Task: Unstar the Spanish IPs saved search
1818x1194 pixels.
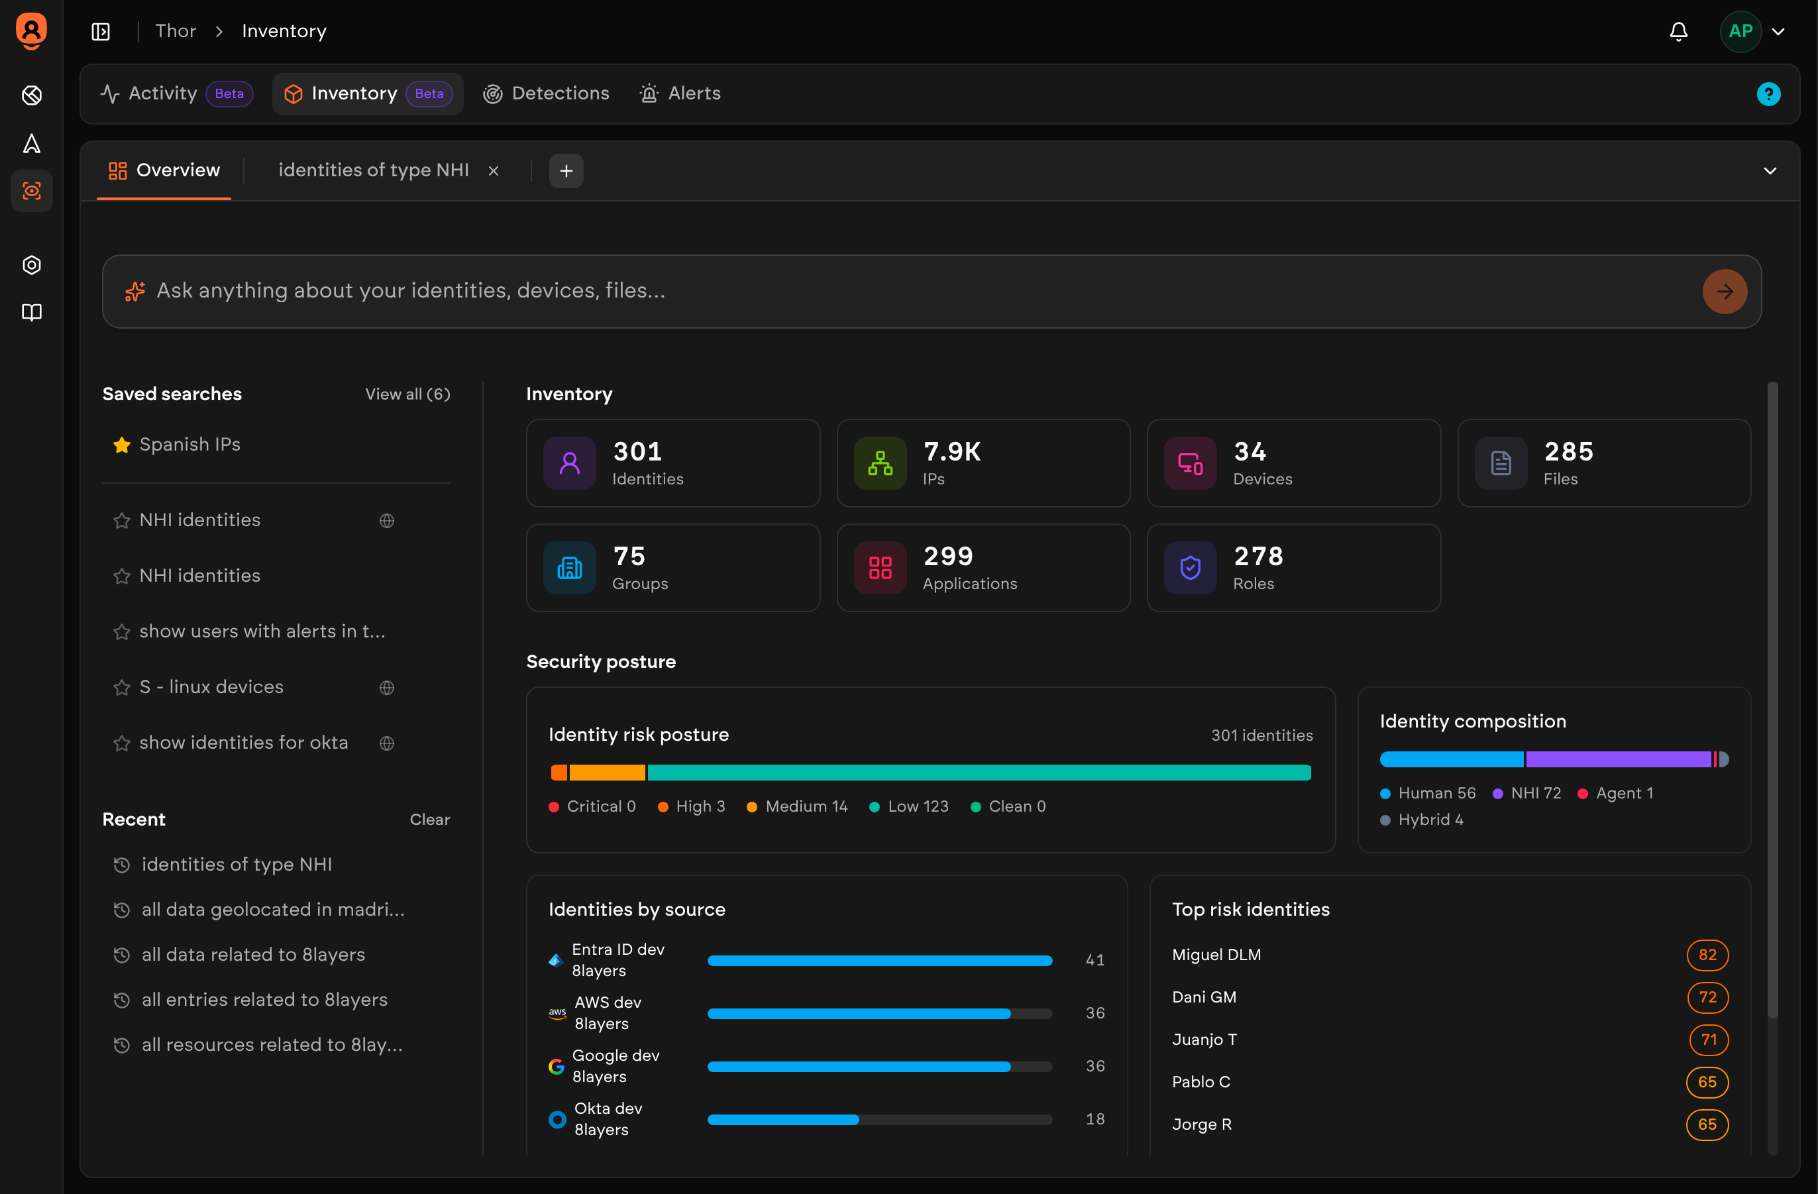Action: (121, 445)
